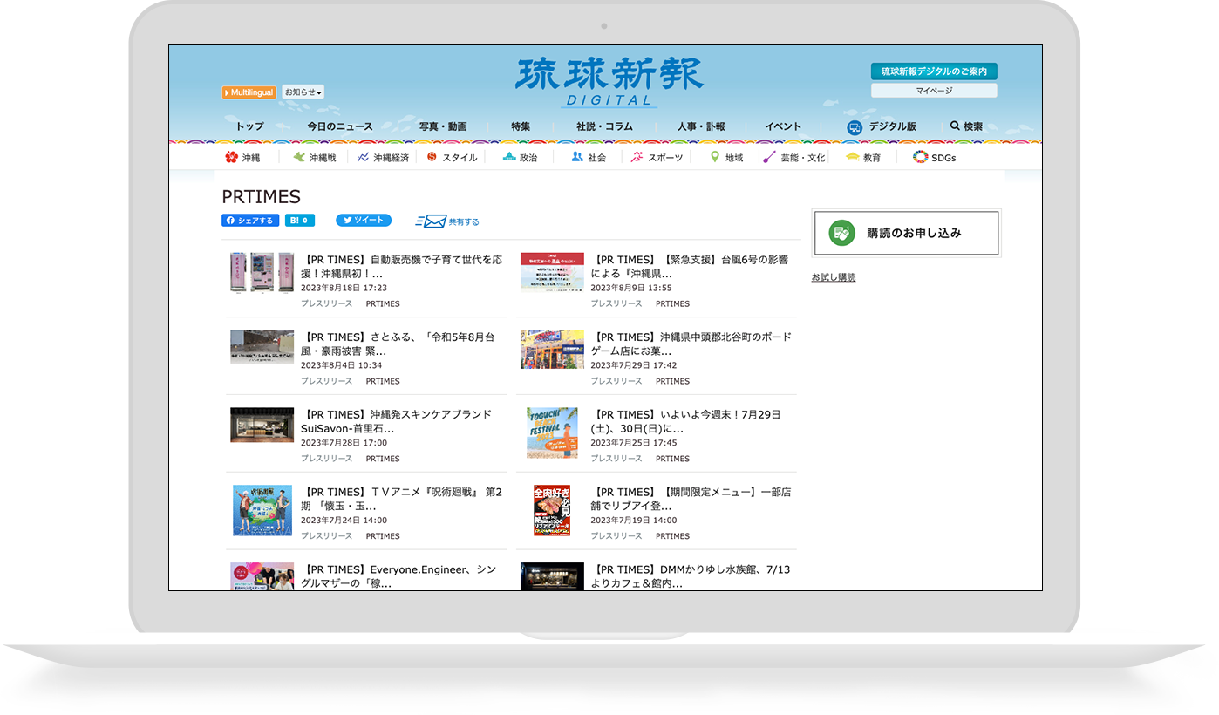
Task: Click the Hatena B! bookmark button
Action: [x=300, y=221]
